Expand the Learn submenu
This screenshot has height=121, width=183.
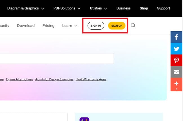[70, 25]
